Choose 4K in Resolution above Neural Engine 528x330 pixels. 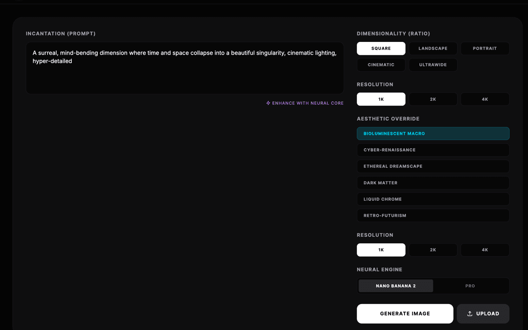485,250
